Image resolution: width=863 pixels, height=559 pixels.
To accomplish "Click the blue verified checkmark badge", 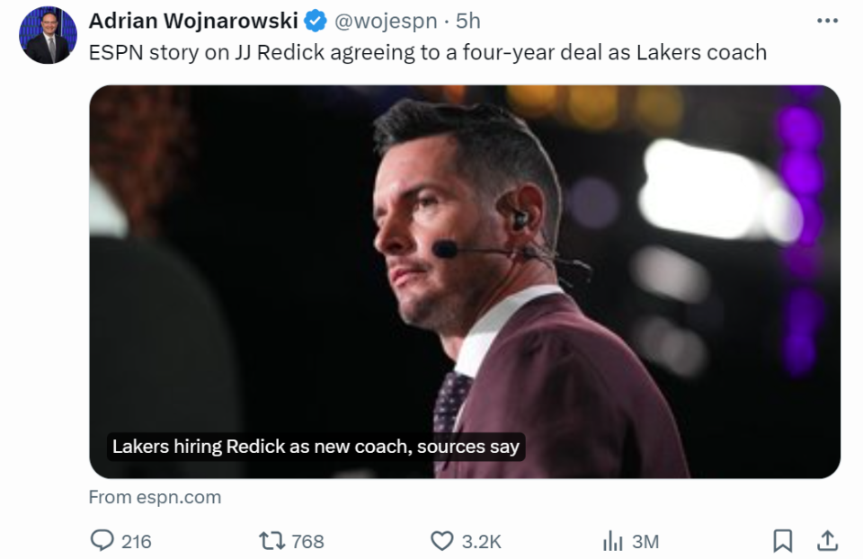I will point(315,21).
